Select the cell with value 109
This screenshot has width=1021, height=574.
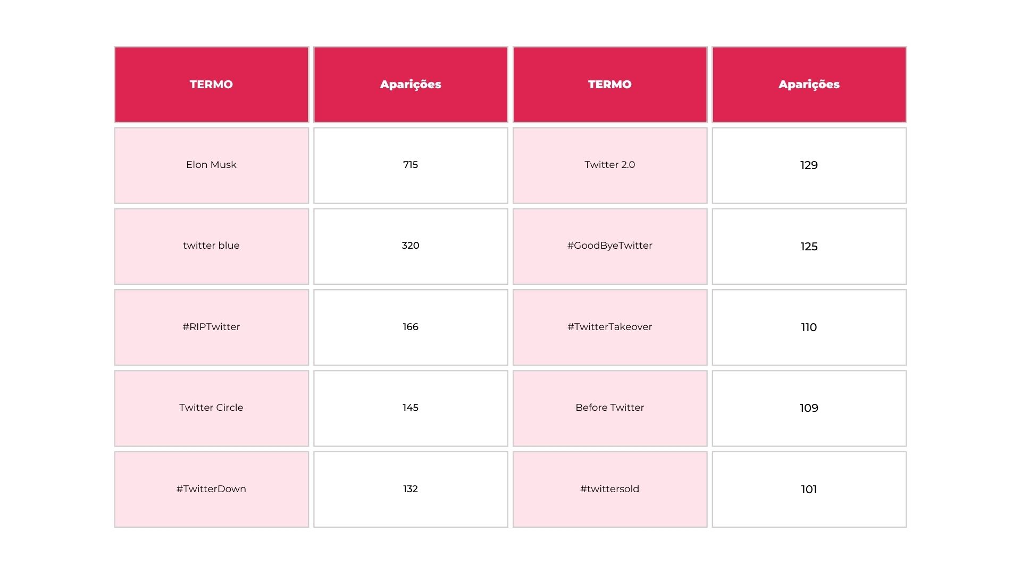(809, 408)
